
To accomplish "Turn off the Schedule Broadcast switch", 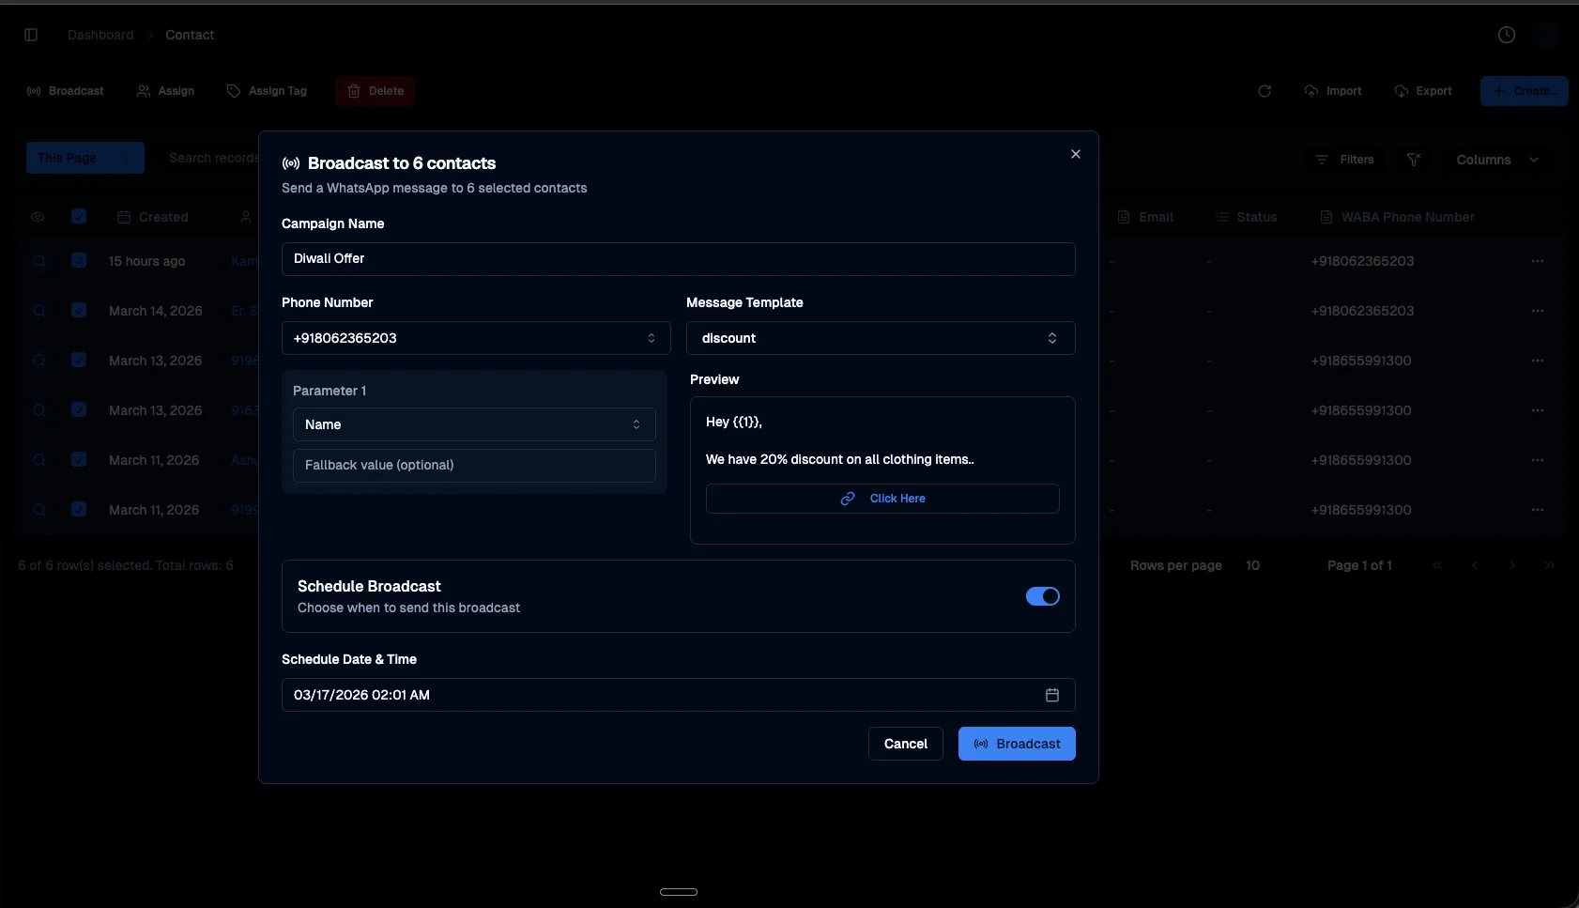I will pos(1042,596).
